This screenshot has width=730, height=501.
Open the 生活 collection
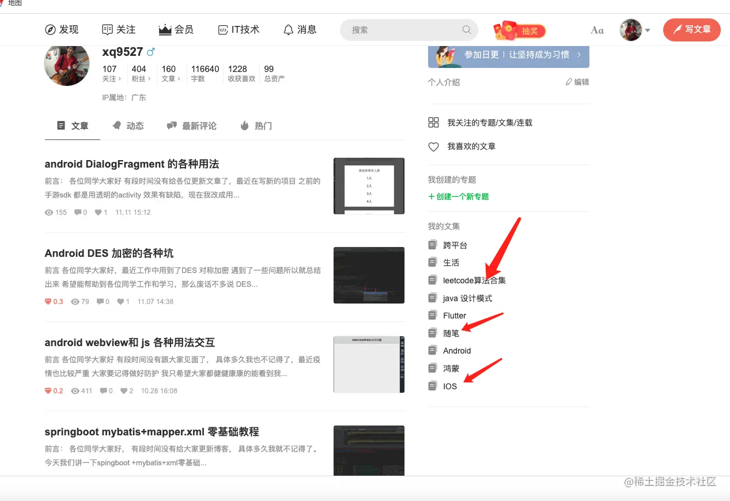pyautogui.click(x=451, y=263)
